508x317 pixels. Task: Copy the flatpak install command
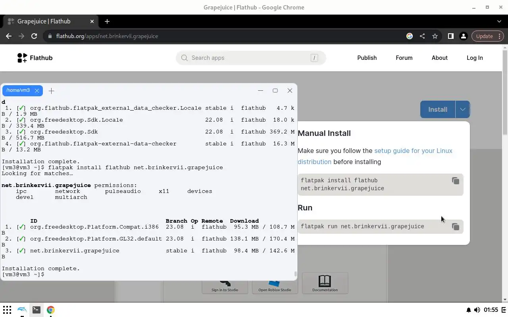point(455,181)
